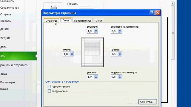Screen dimensions: 191x107
Task: Switch to the Колонтитулы tab
Action: coord(82,21)
